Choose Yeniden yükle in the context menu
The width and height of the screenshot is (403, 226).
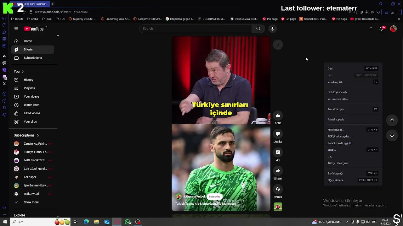353,82
